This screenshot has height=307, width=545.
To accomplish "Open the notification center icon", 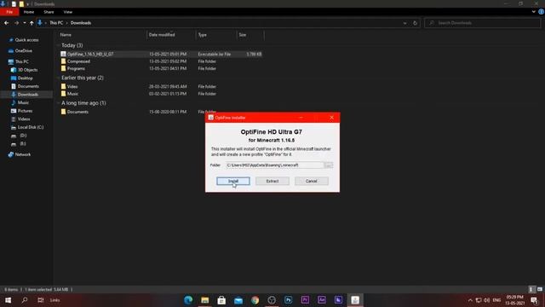I will (535, 300).
